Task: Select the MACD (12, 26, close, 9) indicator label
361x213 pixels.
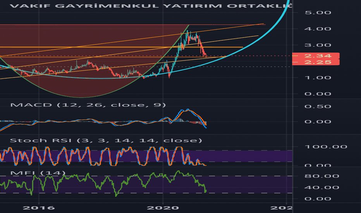Action: click(x=88, y=105)
